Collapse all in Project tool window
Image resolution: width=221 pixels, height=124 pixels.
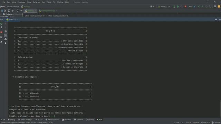tap(12, 11)
